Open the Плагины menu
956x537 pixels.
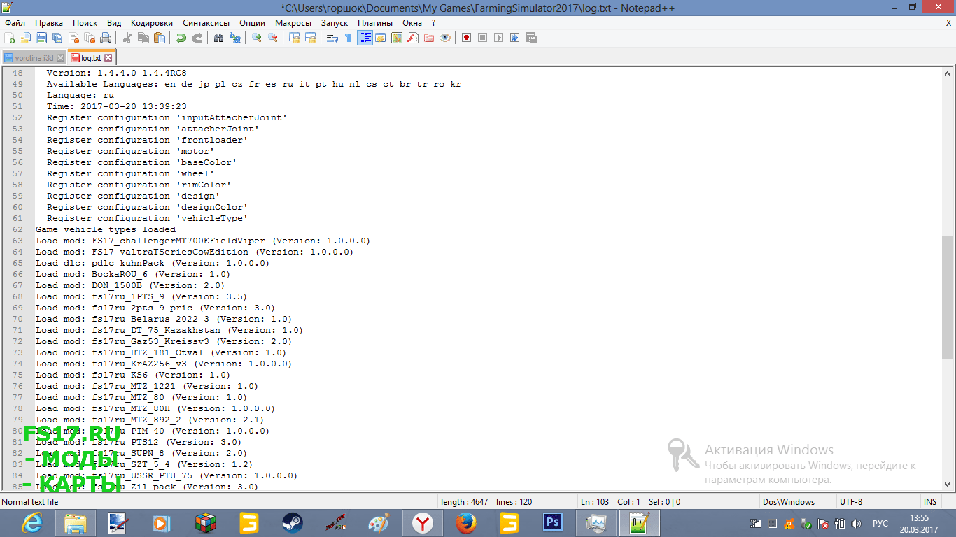pos(375,23)
